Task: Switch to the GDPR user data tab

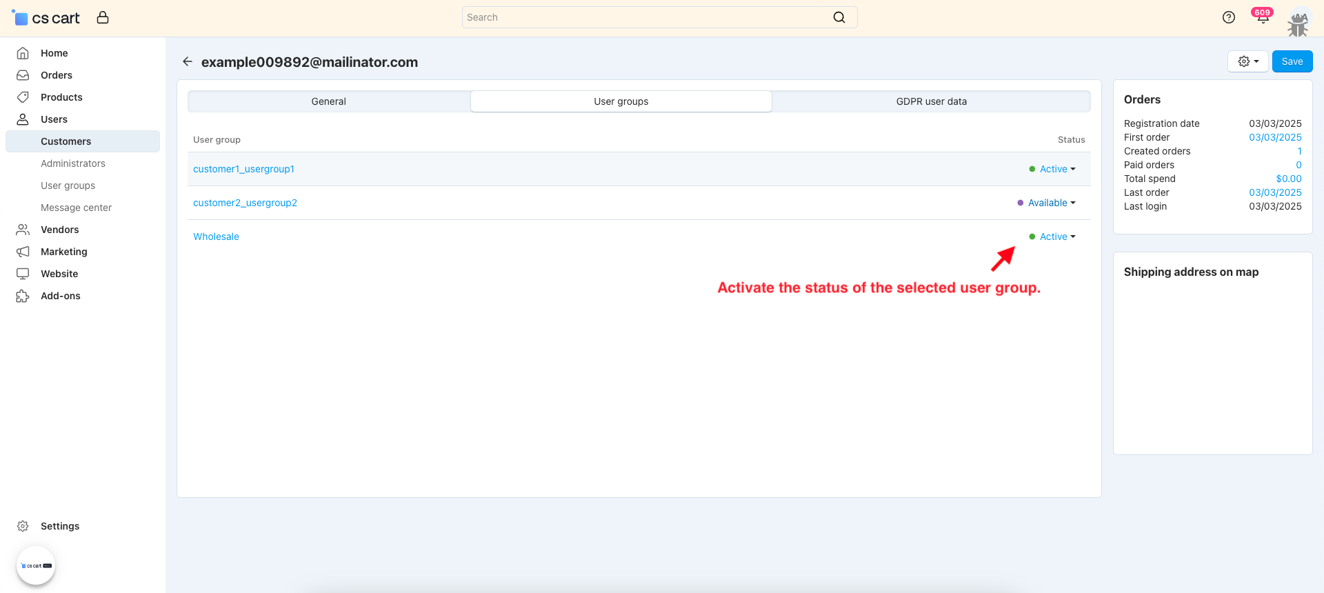Action: (x=931, y=101)
